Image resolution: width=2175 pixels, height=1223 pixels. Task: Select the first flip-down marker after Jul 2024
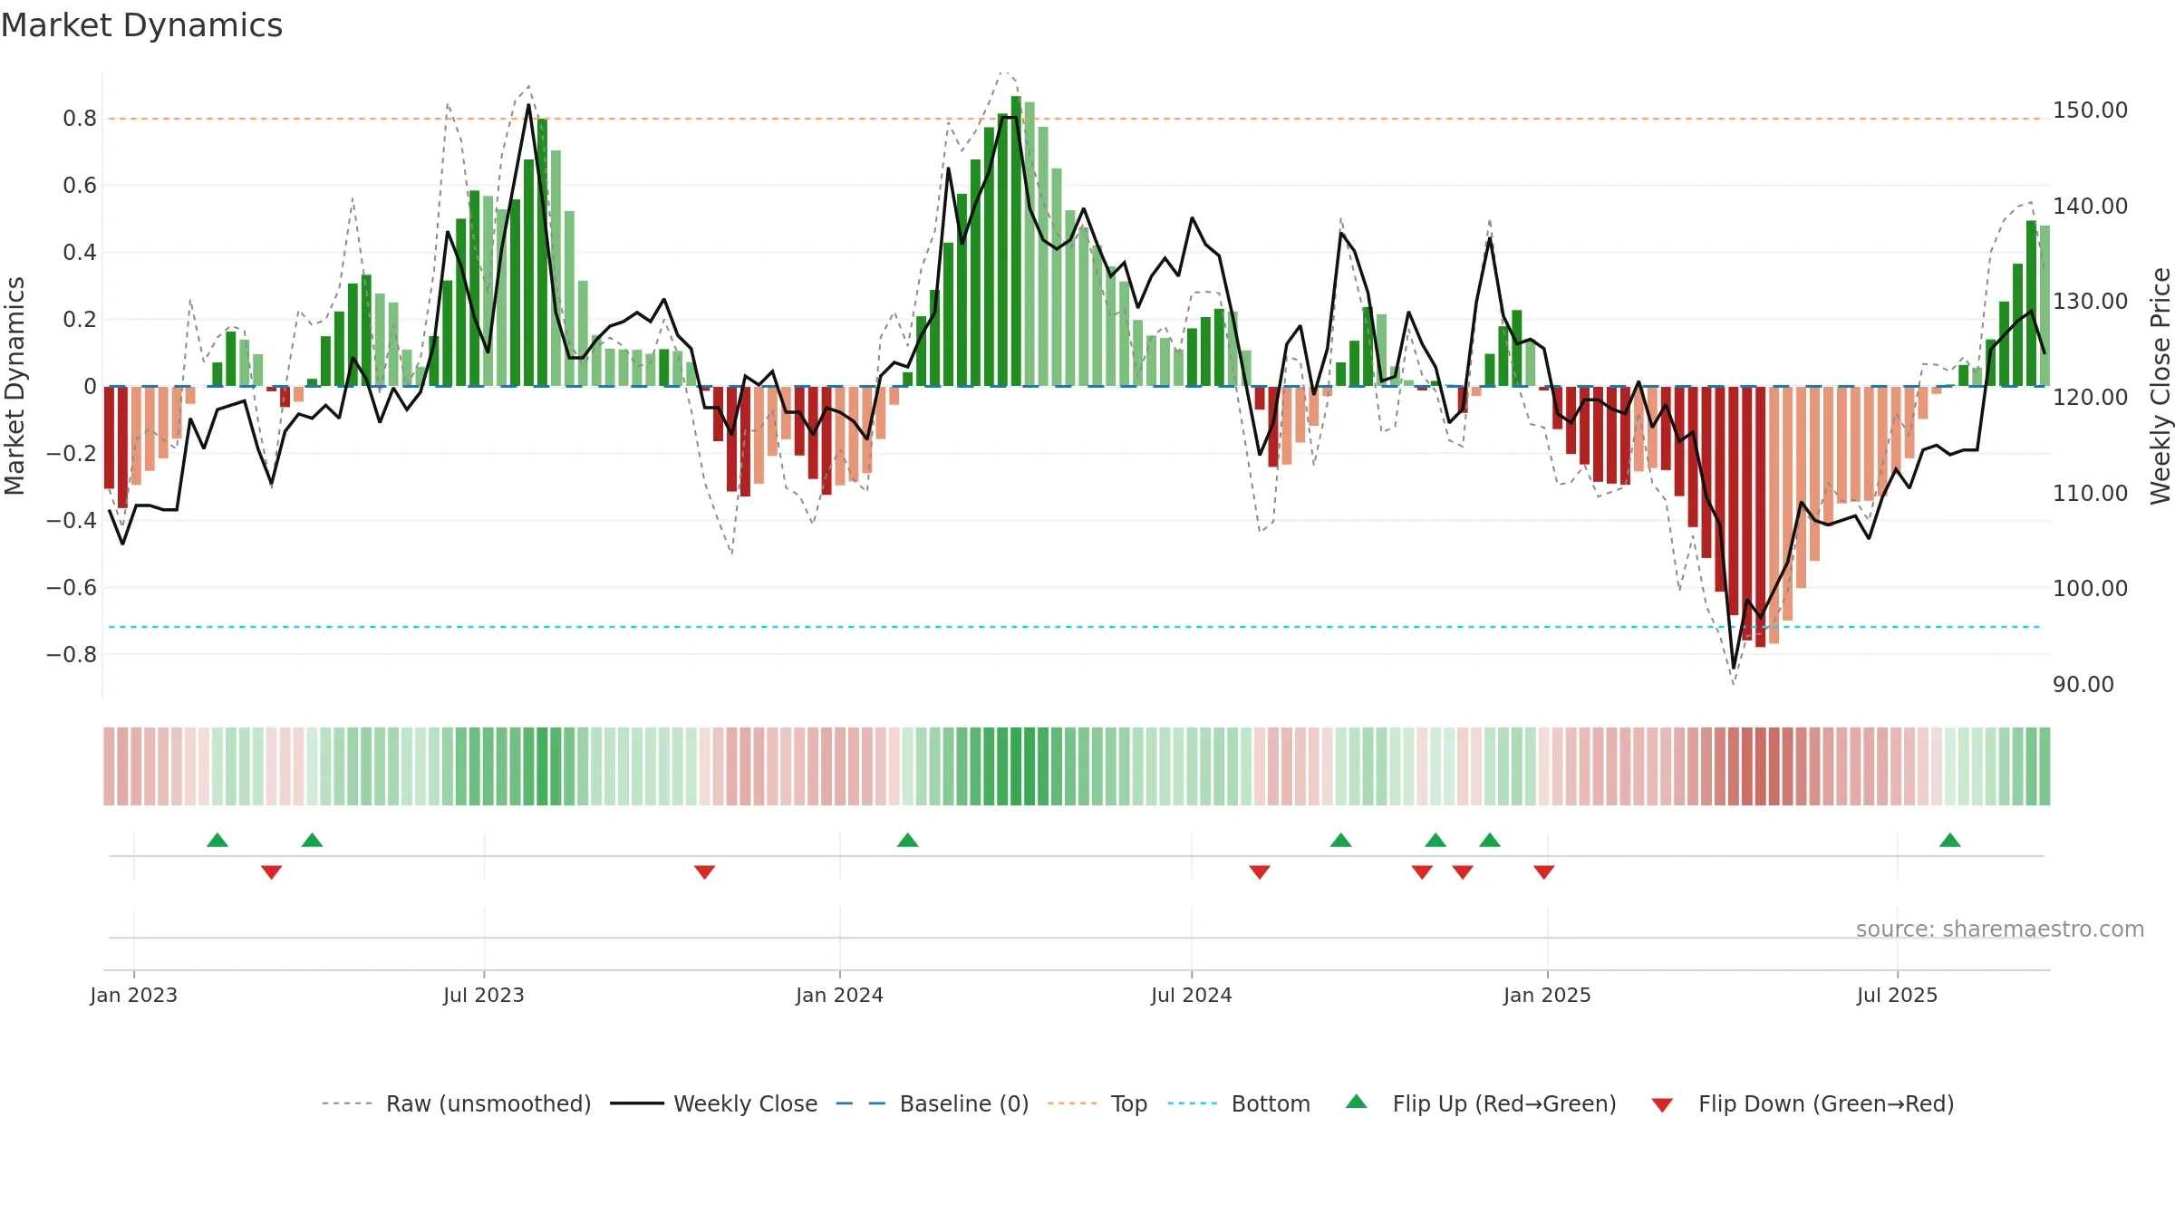coord(1260,872)
